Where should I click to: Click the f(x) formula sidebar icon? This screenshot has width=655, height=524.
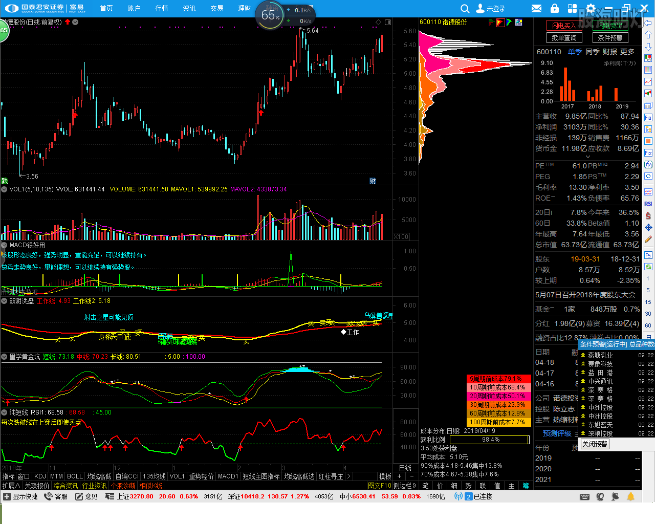click(648, 165)
